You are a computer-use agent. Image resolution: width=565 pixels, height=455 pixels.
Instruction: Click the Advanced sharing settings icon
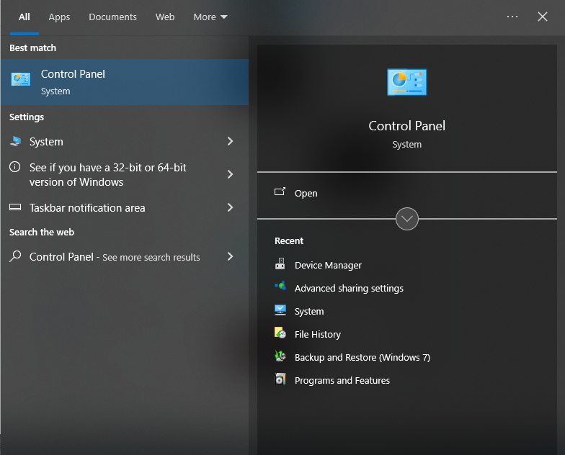pyautogui.click(x=280, y=287)
